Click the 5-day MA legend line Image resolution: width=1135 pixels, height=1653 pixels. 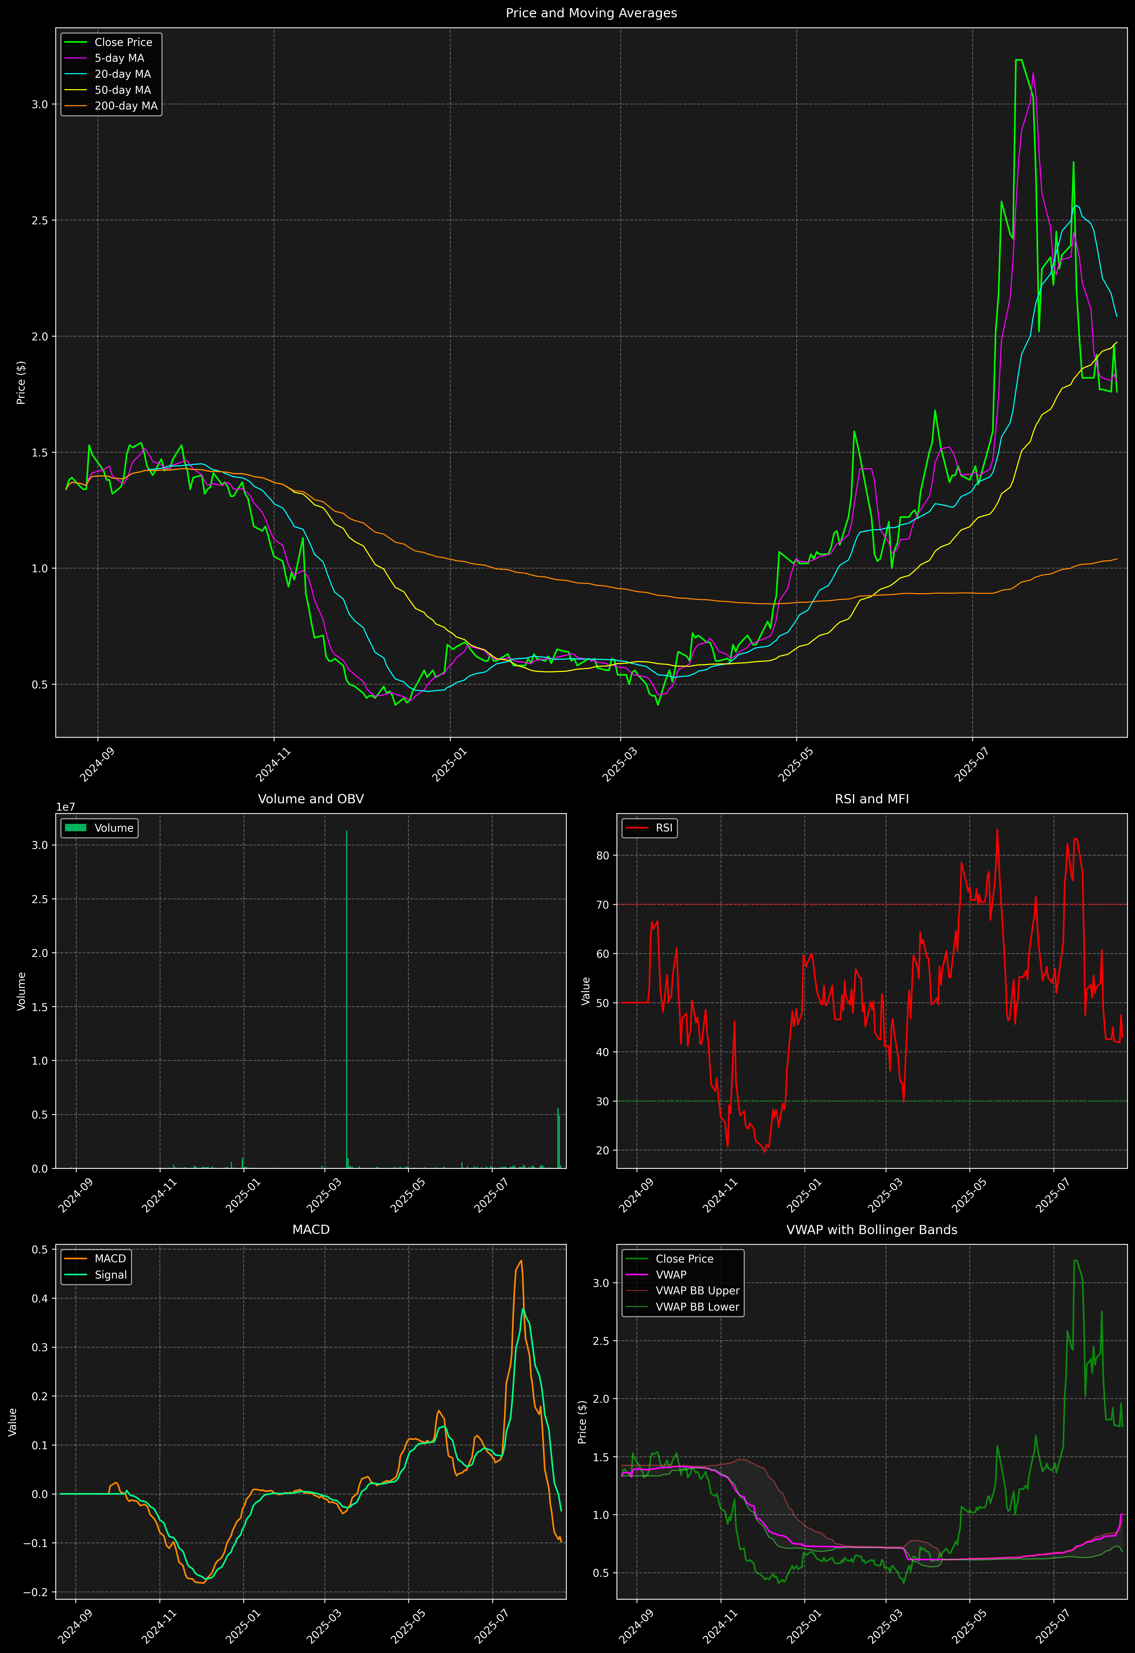tap(75, 58)
